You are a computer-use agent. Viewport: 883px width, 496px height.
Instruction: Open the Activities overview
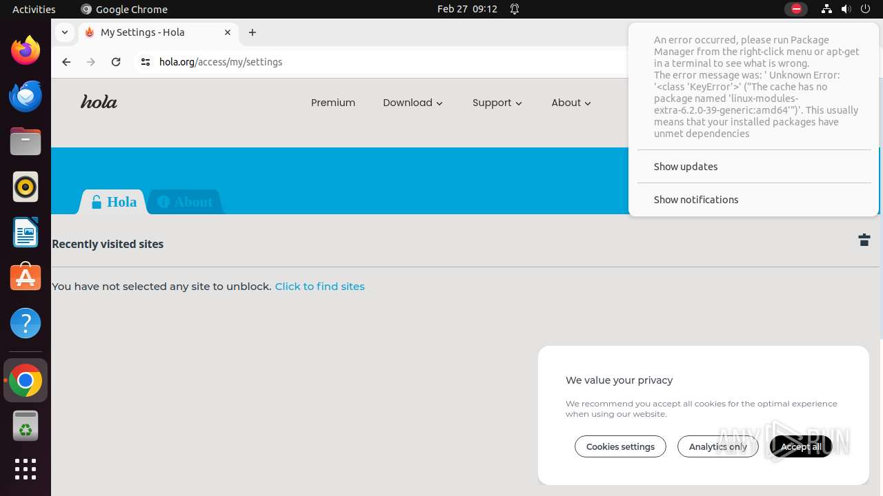(34, 9)
